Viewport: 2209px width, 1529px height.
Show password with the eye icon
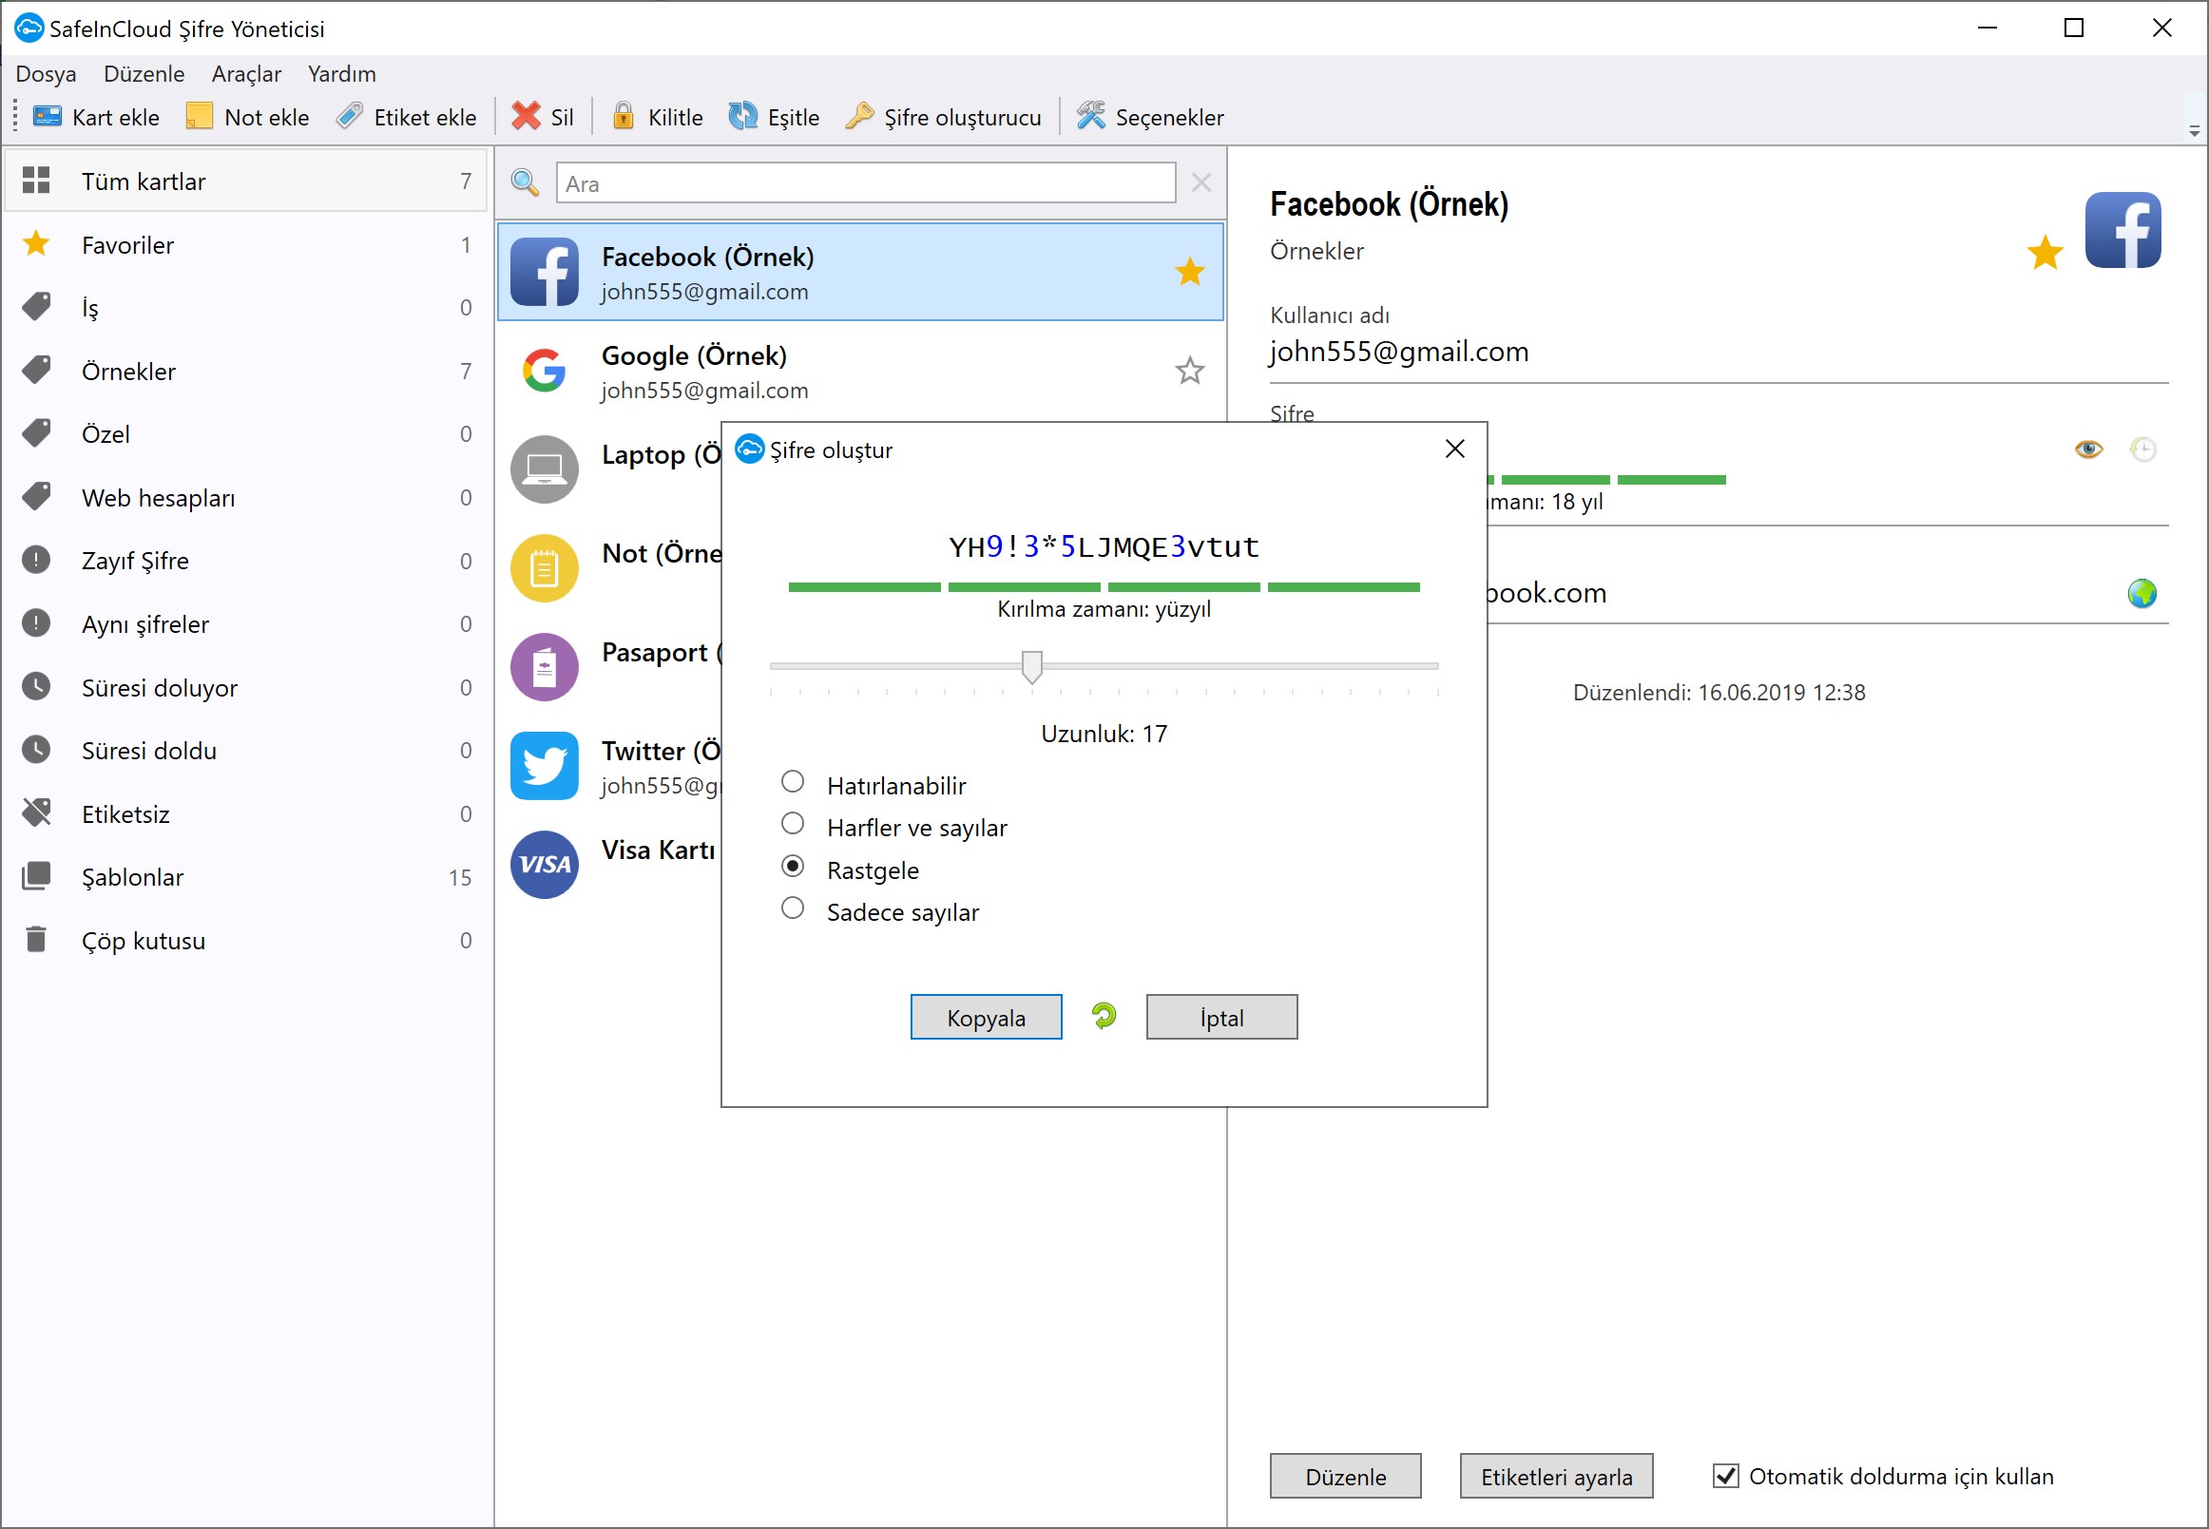tap(2088, 449)
